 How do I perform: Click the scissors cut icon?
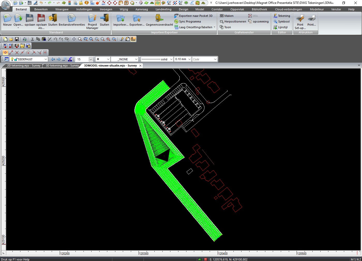point(32,39)
